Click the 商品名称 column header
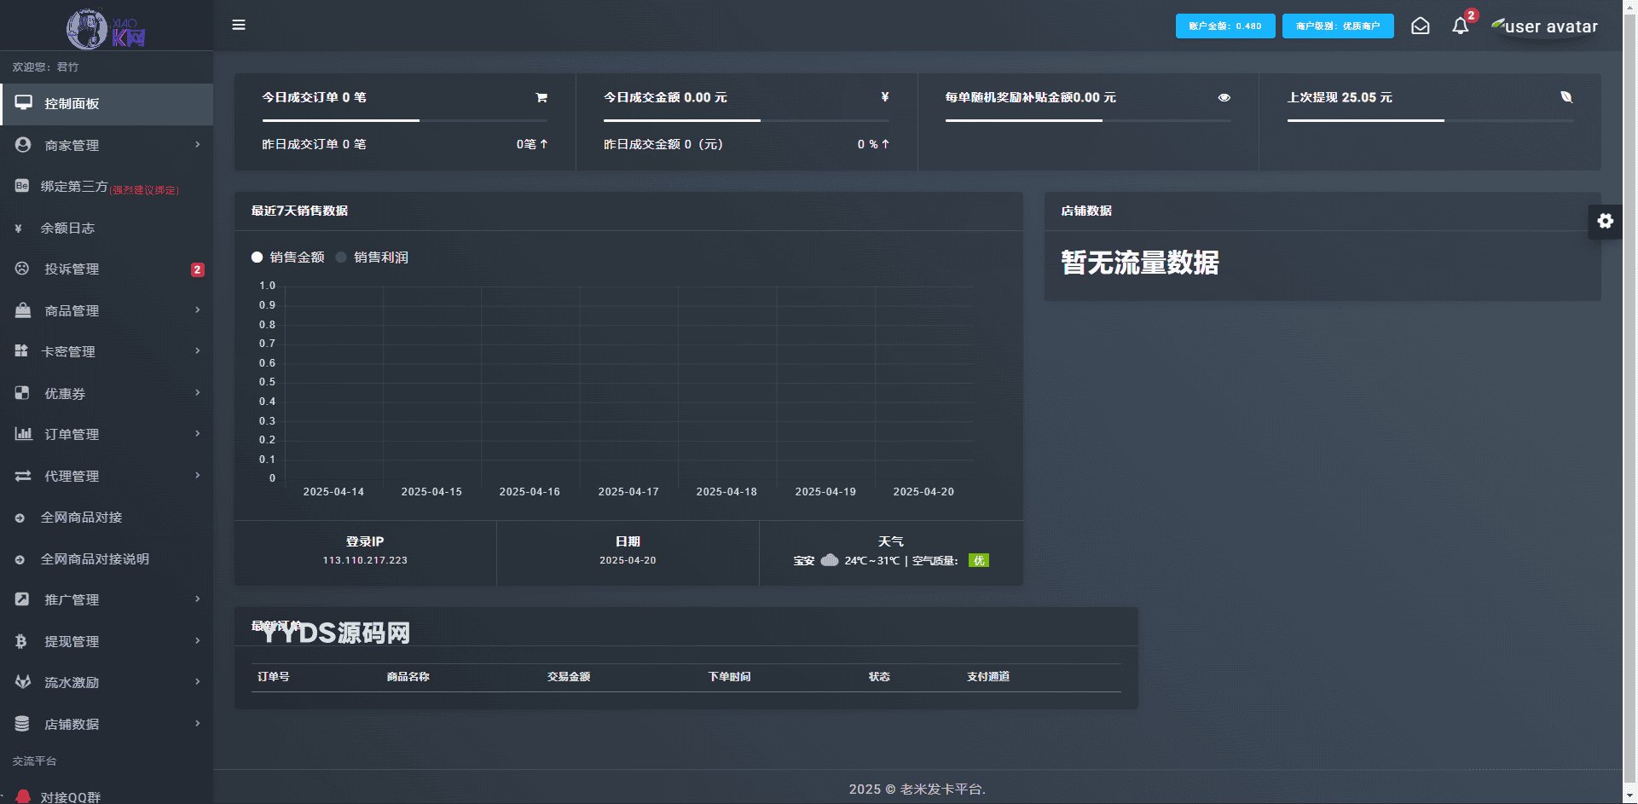Image resolution: width=1638 pixels, height=804 pixels. tap(408, 677)
